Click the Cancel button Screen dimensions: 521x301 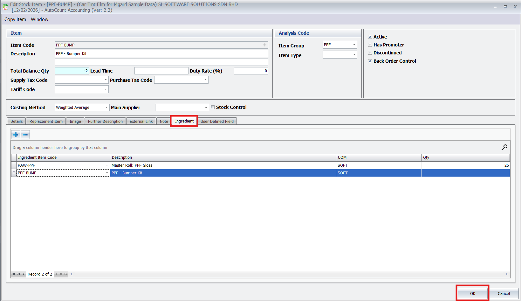(x=504, y=293)
